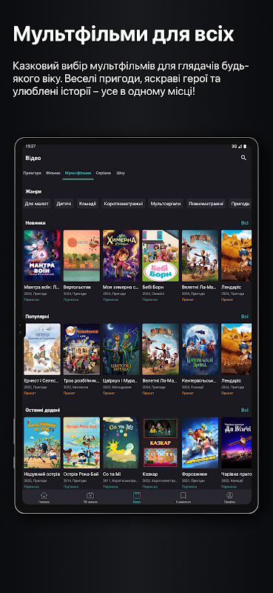273x593 pixels.
Task: Click the title text 'Со та Мі'
Action: coord(112,474)
